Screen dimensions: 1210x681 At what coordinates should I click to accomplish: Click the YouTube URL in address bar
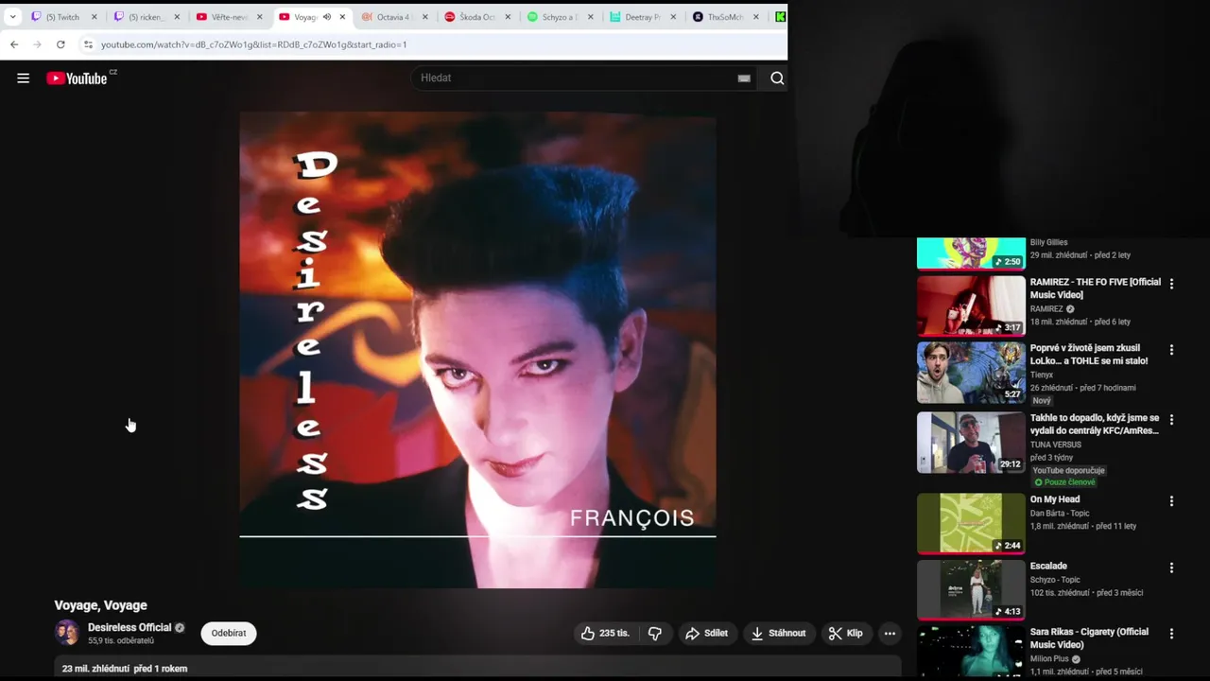click(x=253, y=44)
